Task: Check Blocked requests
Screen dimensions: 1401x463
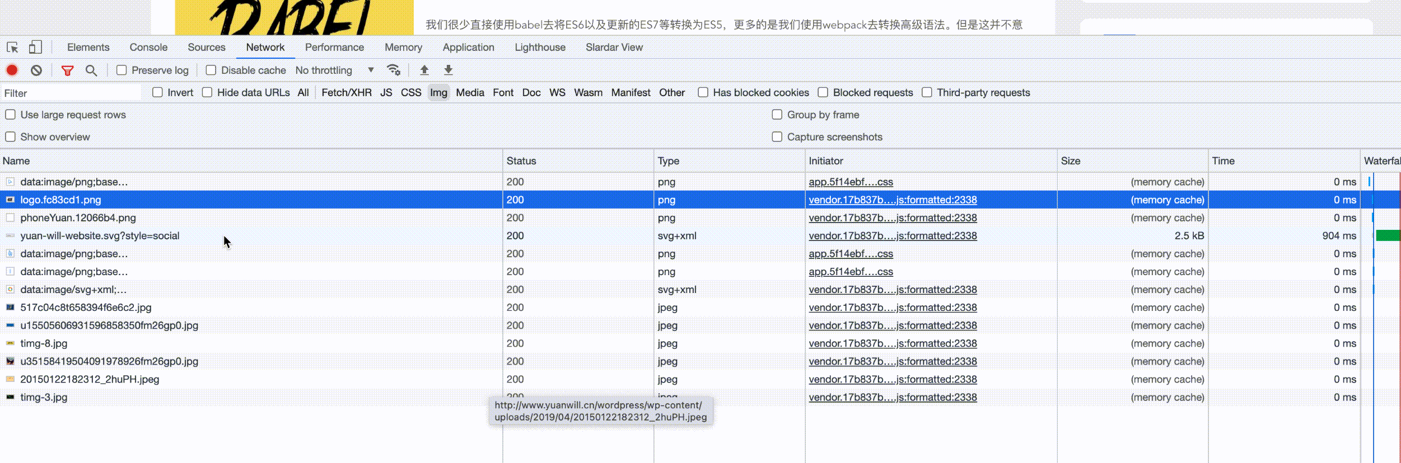Action: (823, 92)
